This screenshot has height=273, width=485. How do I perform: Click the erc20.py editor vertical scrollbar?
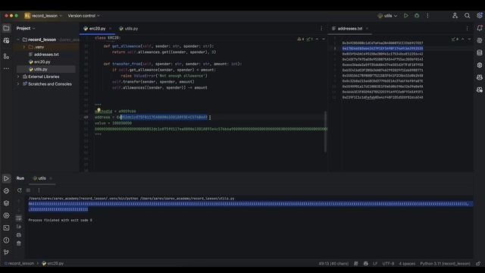pos(325,131)
